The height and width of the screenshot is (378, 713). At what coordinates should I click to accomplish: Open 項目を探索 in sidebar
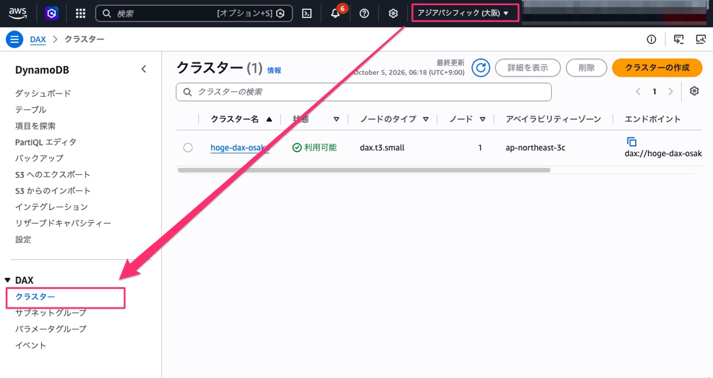click(x=35, y=126)
